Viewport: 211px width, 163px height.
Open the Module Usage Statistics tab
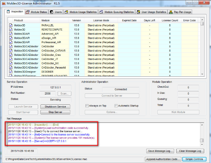click(81, 12)
